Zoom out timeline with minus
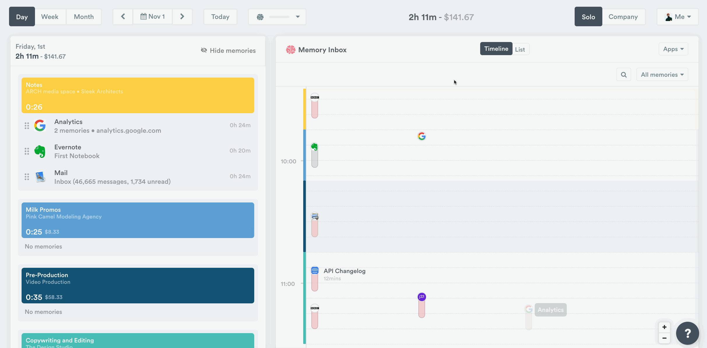Screen dimensions: 707x348 coord(664,338)
